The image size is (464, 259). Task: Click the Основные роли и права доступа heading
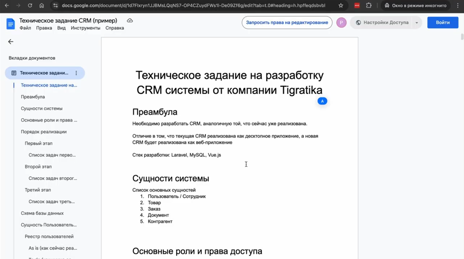[x=197, y=251]
